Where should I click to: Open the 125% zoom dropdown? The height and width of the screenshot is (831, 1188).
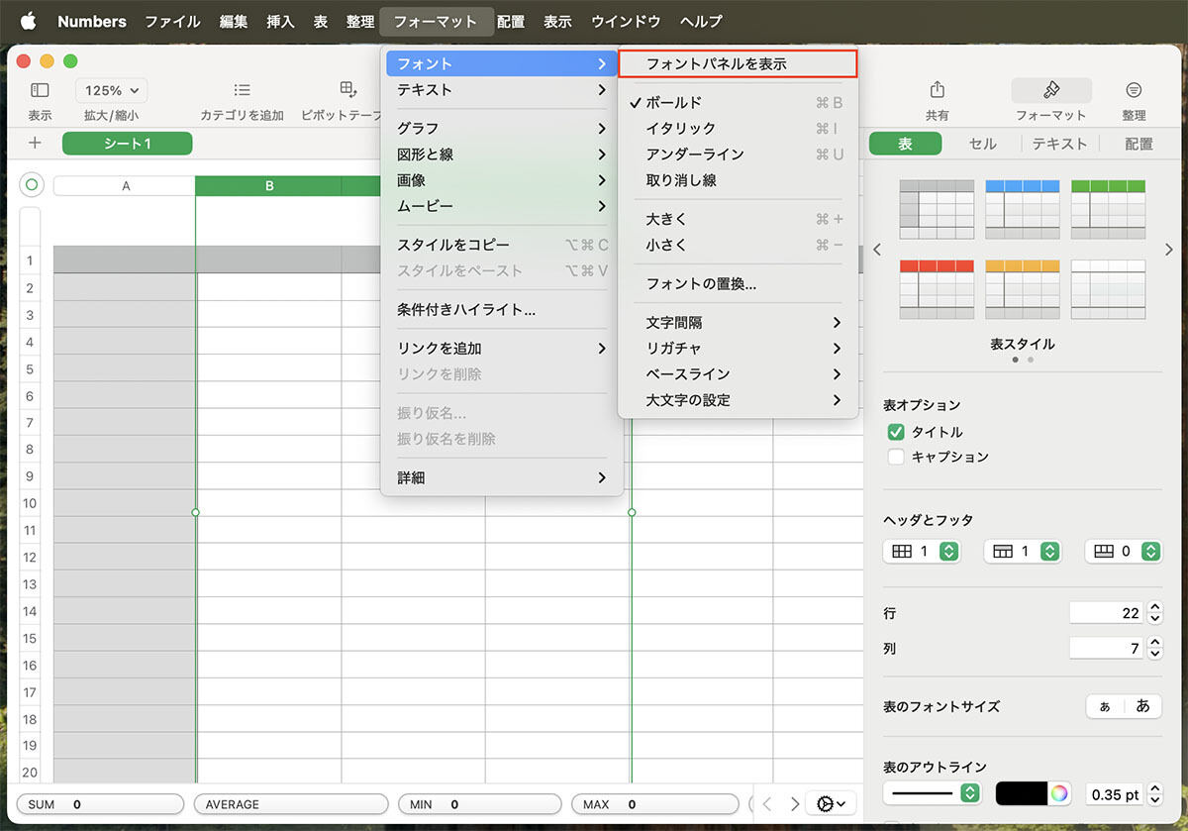[x=111, y=90]
